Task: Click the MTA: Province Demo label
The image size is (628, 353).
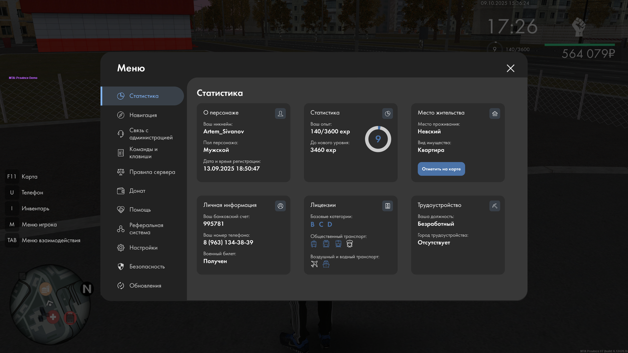Action: (x=23, y=78)
